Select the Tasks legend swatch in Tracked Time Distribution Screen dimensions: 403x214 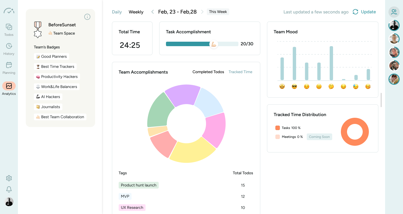point(278,128)
